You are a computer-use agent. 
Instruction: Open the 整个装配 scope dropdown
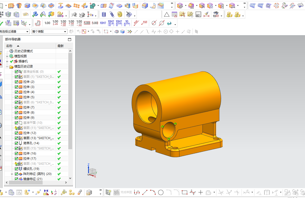(x=49, y=31)
